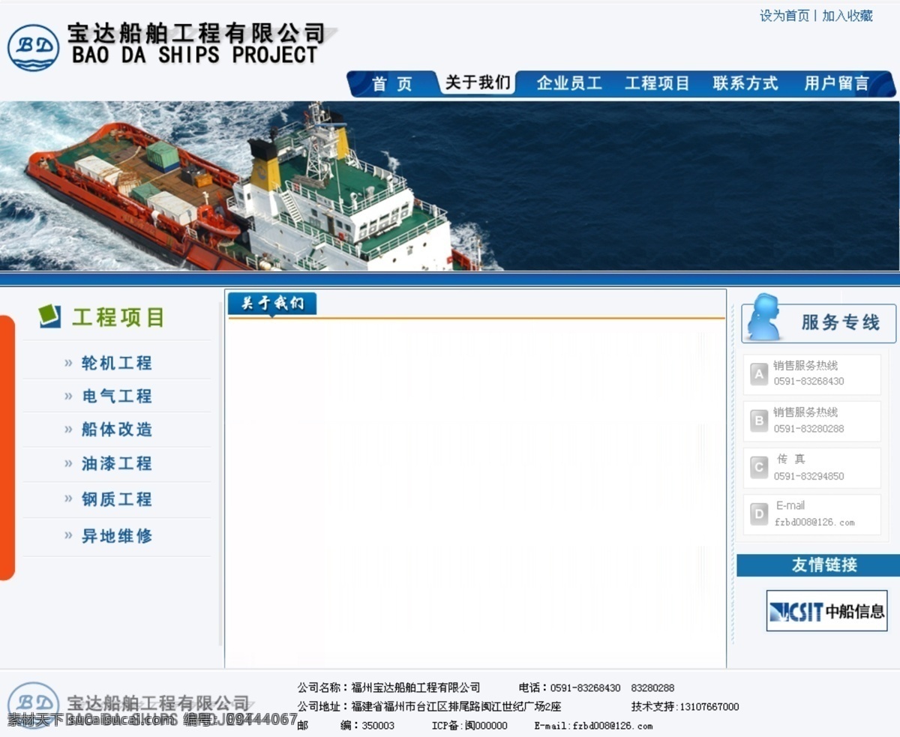Click the 工程项目 sidebar heading
900x737 pixels.
pyautogui.click(x=118, y=317)
